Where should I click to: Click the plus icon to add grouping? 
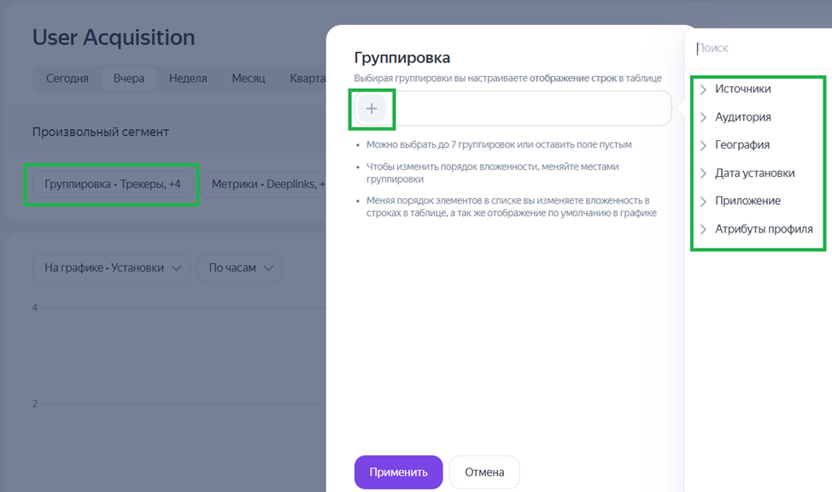pyautogui.click(x=372, y=108)
